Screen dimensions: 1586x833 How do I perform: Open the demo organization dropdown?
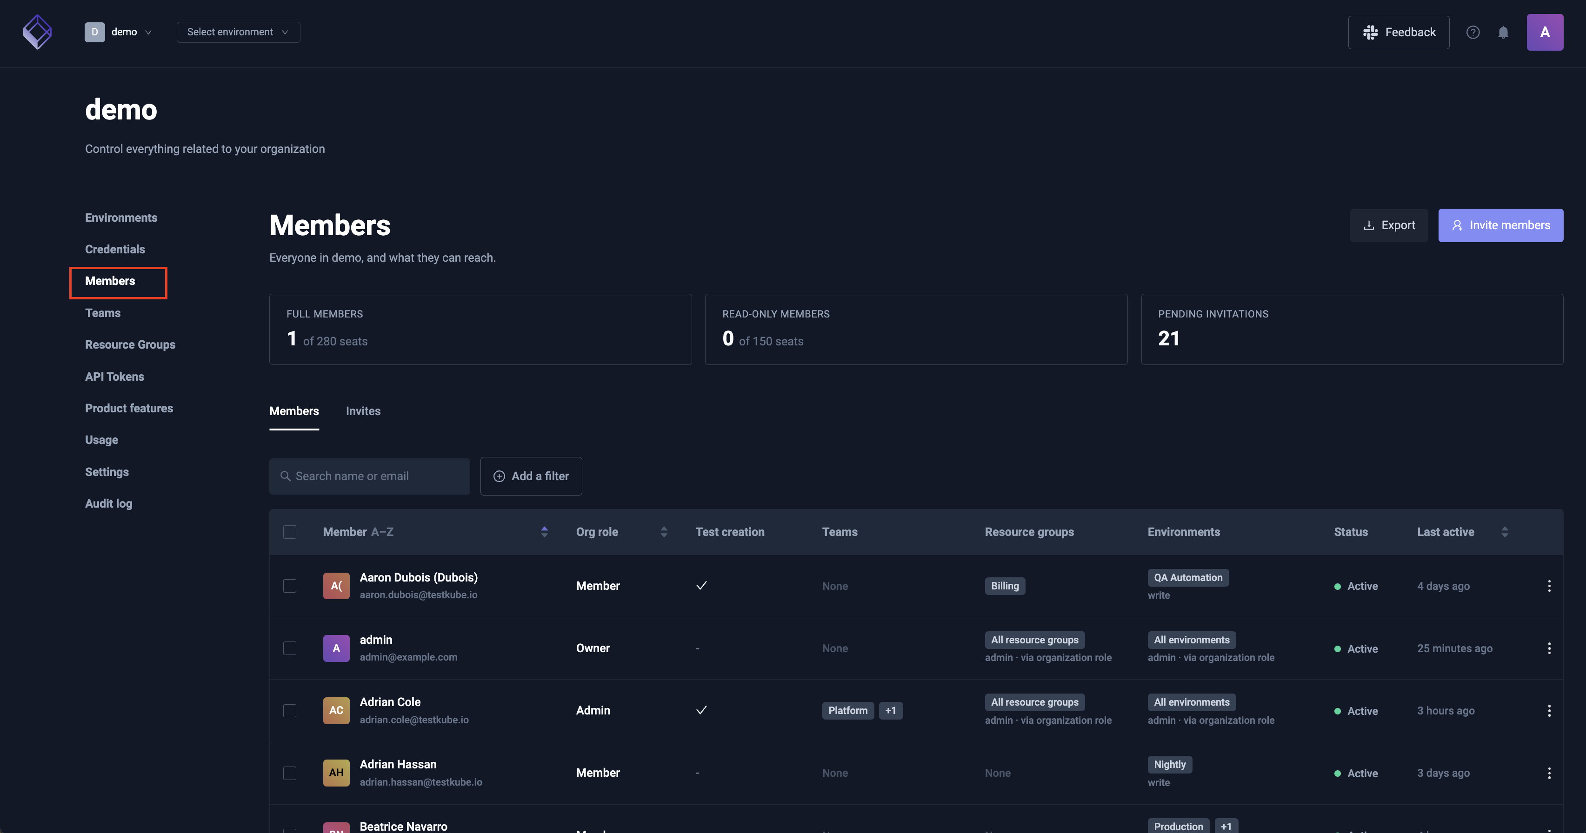coord(118,32)
